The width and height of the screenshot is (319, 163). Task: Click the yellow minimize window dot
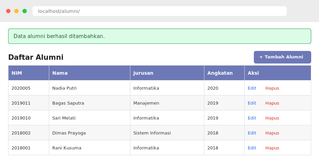click(17, 11)
